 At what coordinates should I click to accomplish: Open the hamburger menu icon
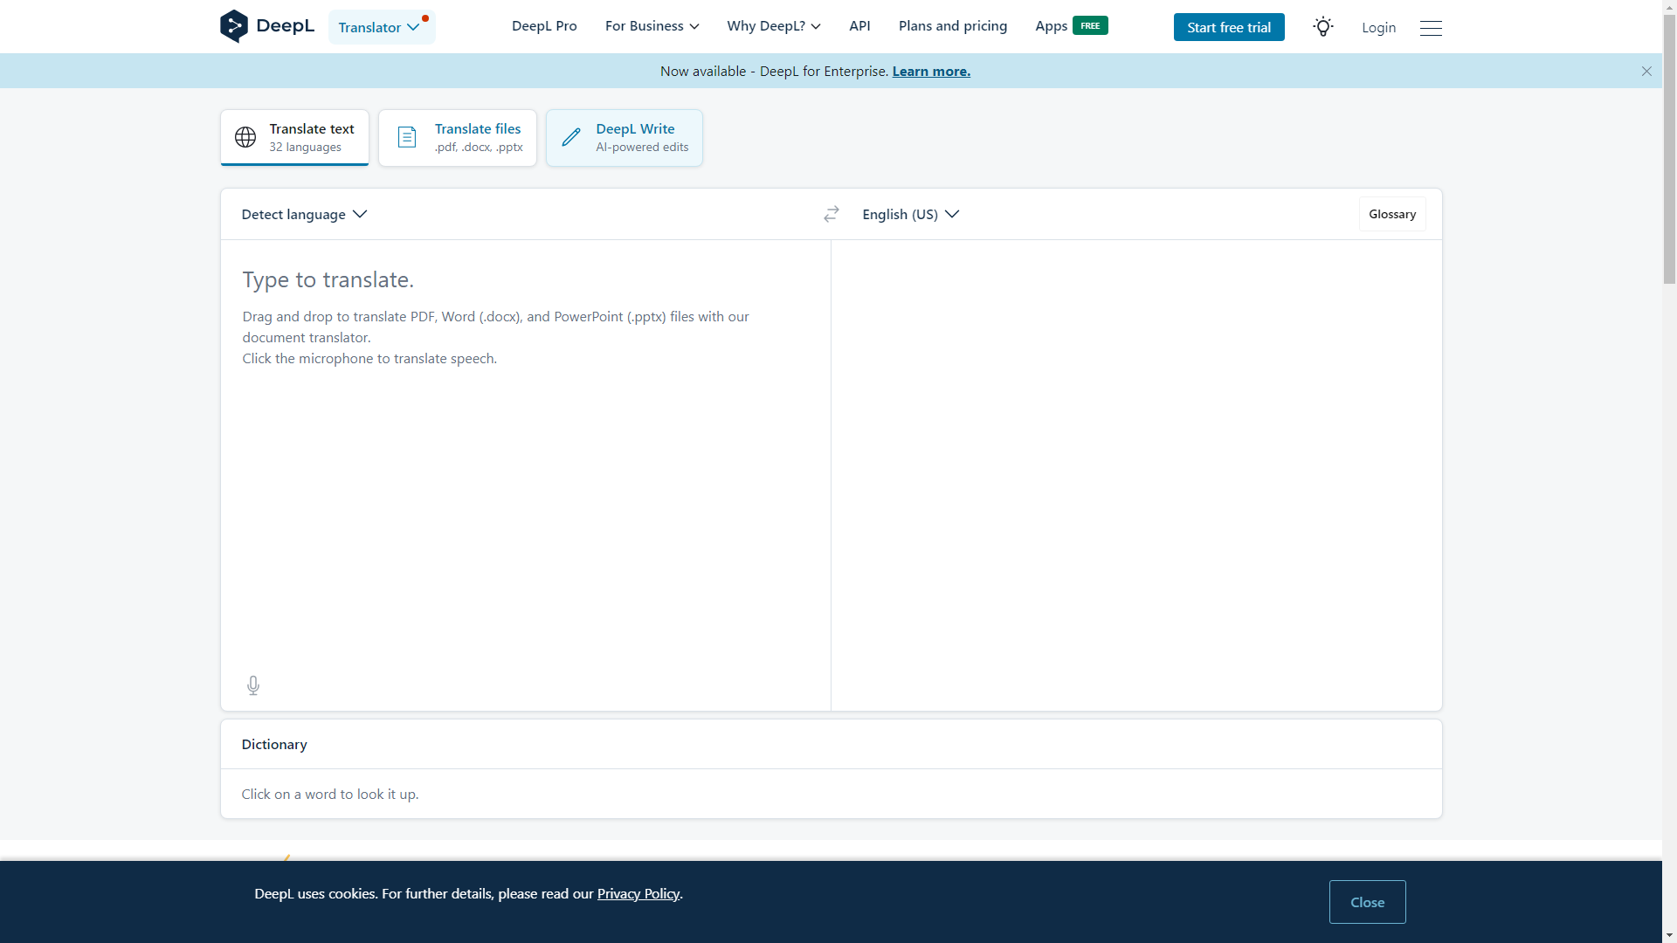point(1431,28)
